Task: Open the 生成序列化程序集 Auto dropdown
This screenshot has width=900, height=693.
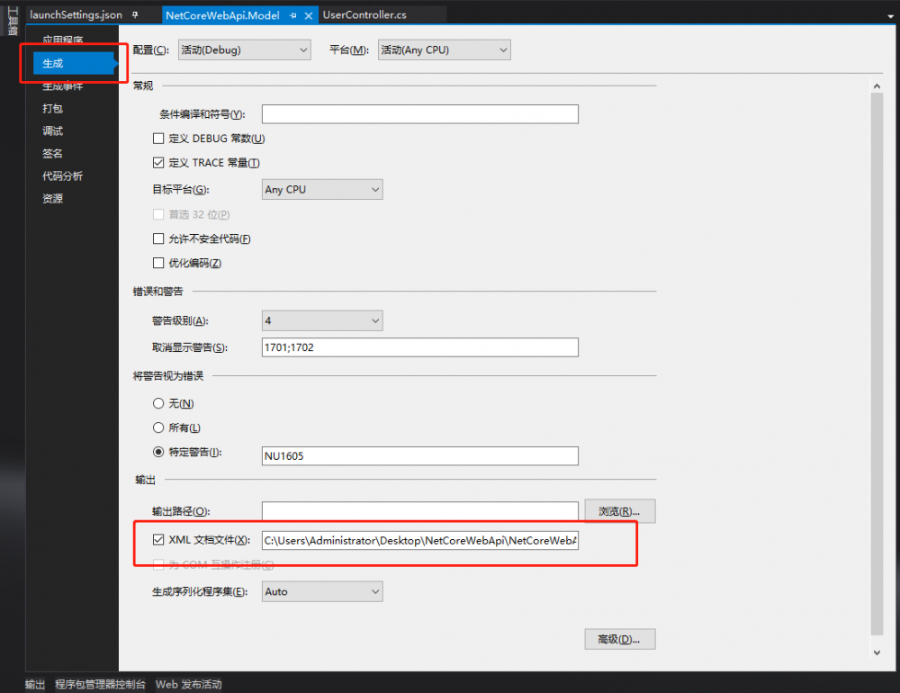Action: pos(321,591)
